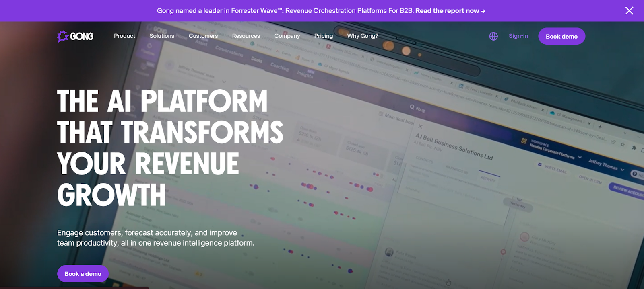Click the Book a demo hero button
The width and height of the screenshot is (644, 289).
click(83, 274)
